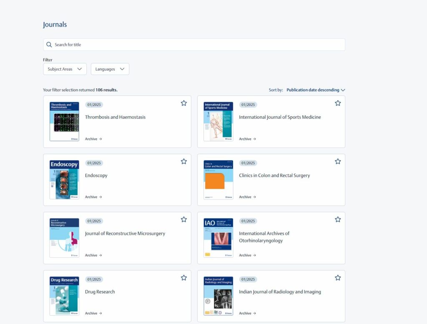Image resolution: width=427 pixels, height=324 pixels.
Task: Open the International Journal of Sports Medicine title
Action: [x=280, y=117]
